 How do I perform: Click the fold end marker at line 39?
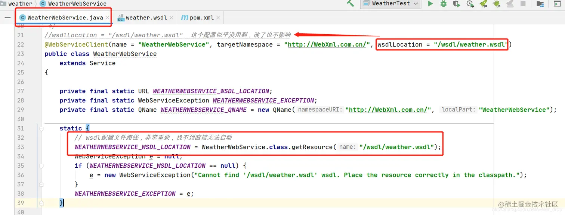(x=41, y=203)
